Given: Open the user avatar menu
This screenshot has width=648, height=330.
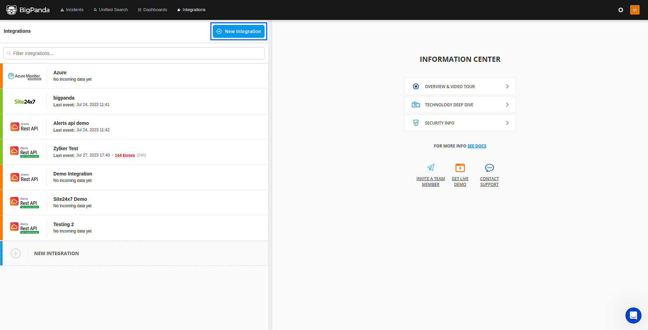Looking at the screenshot, I should coord(634,10).
